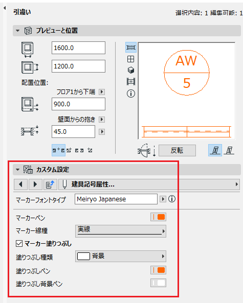Screen dimensions: 243x303
Task: Select the second reveal anchor icon
Action: 69,150
